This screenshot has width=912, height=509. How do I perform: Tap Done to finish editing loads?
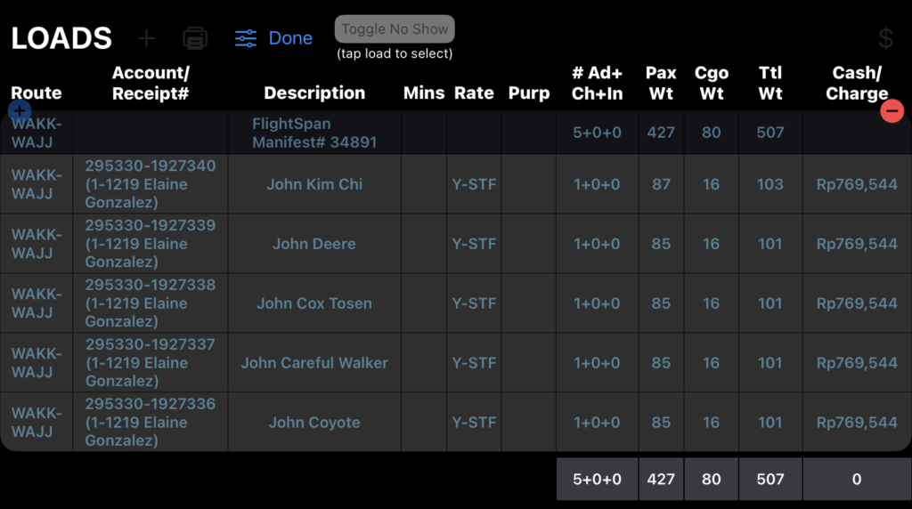click(x=290, y=38)
